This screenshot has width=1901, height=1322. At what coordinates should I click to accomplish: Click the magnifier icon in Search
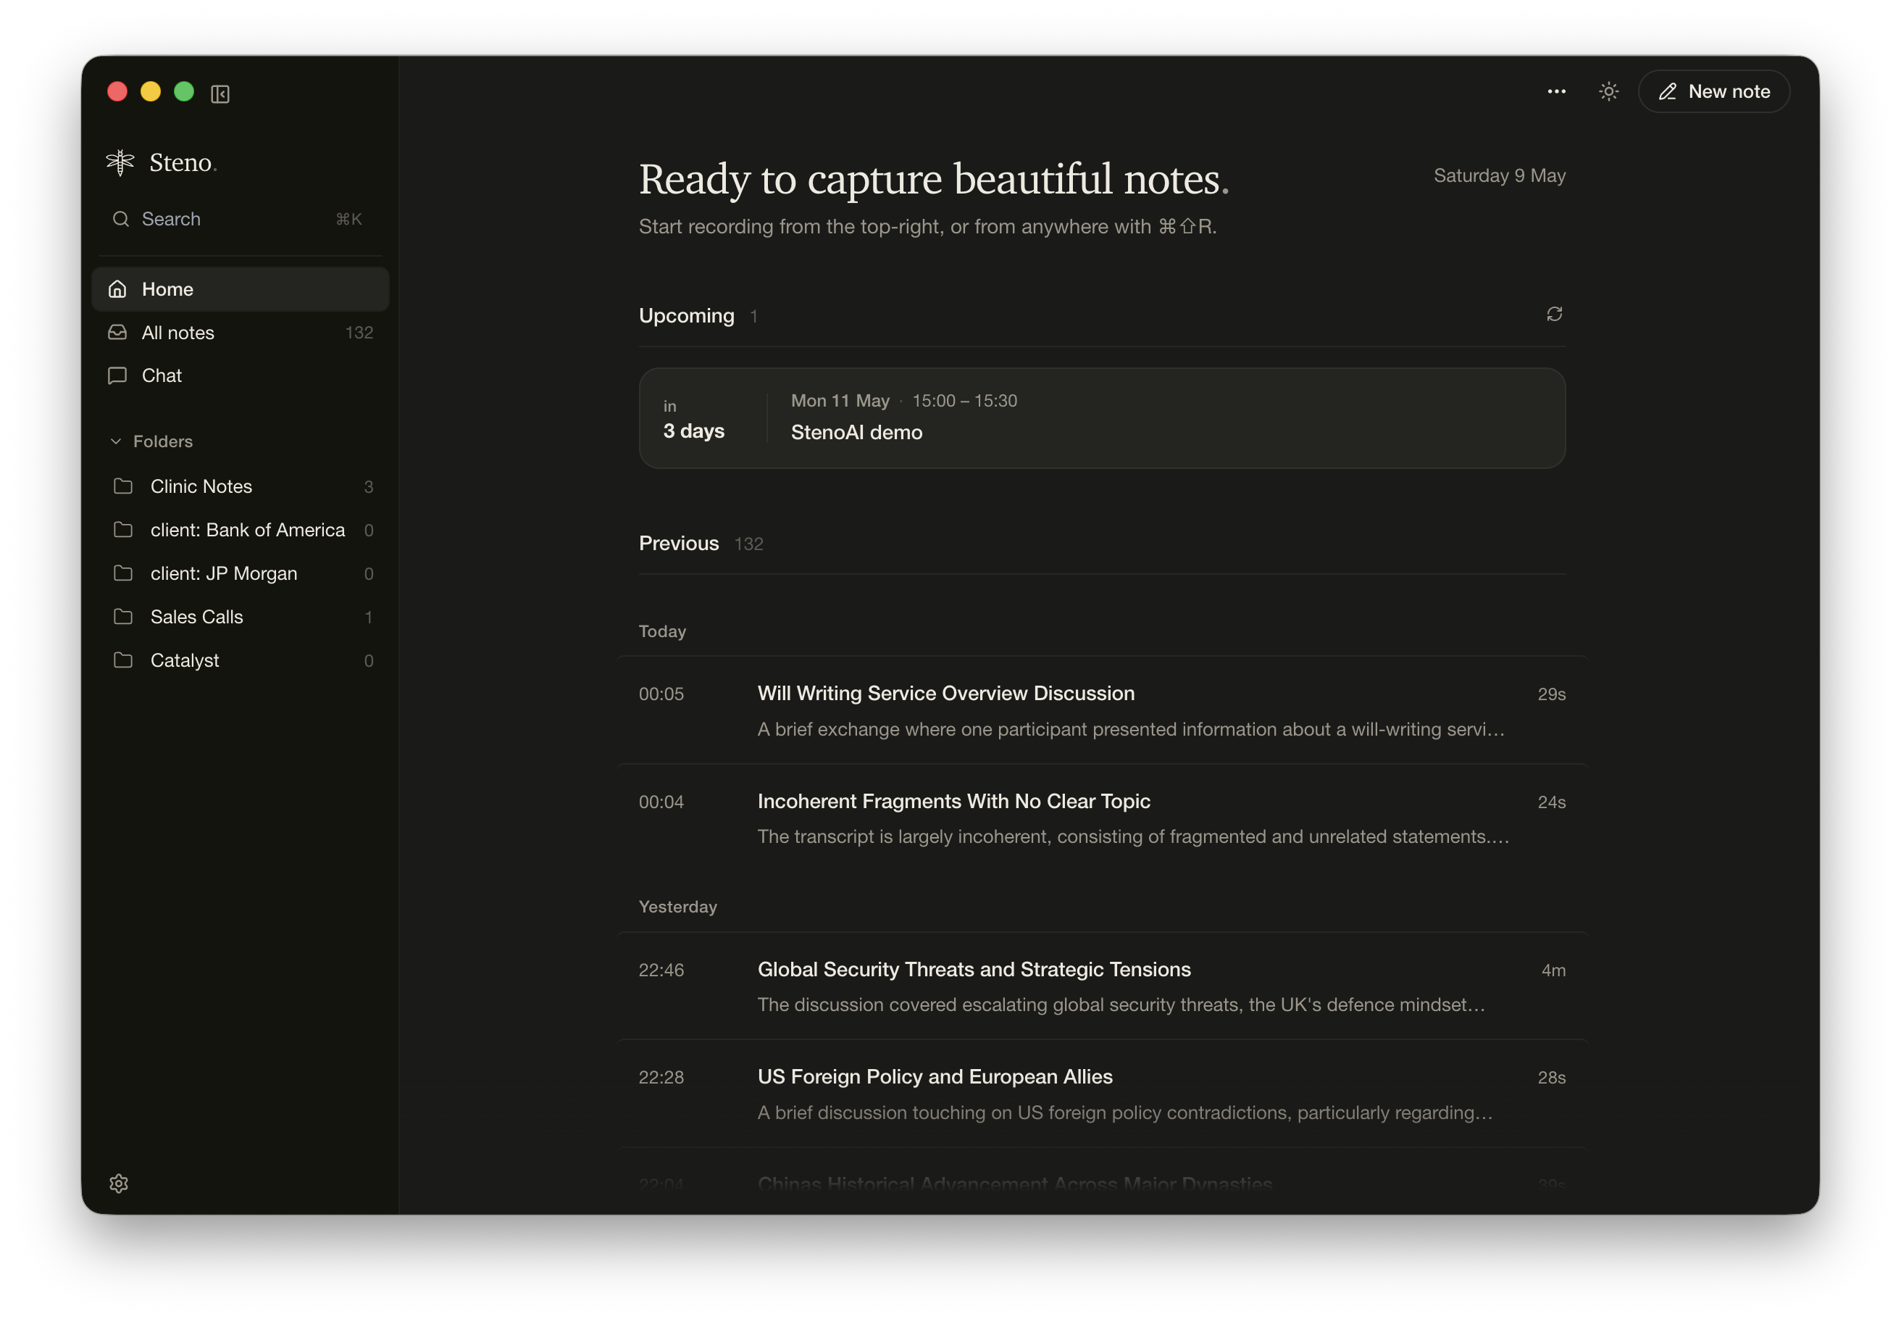pyautogui.click(x=121, y=219)
